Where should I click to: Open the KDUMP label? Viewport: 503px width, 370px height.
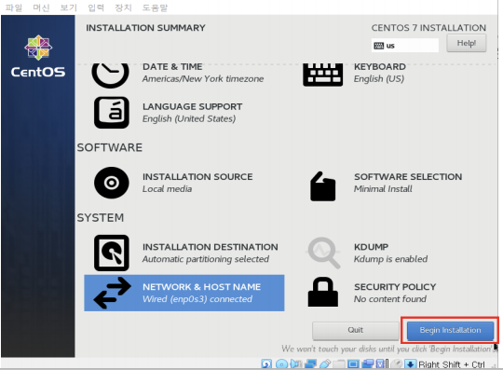pyautogui.click(x=371, y=247)
